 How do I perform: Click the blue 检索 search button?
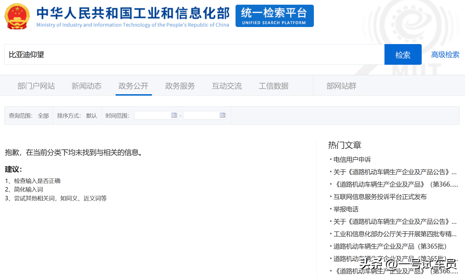point(403,55)
